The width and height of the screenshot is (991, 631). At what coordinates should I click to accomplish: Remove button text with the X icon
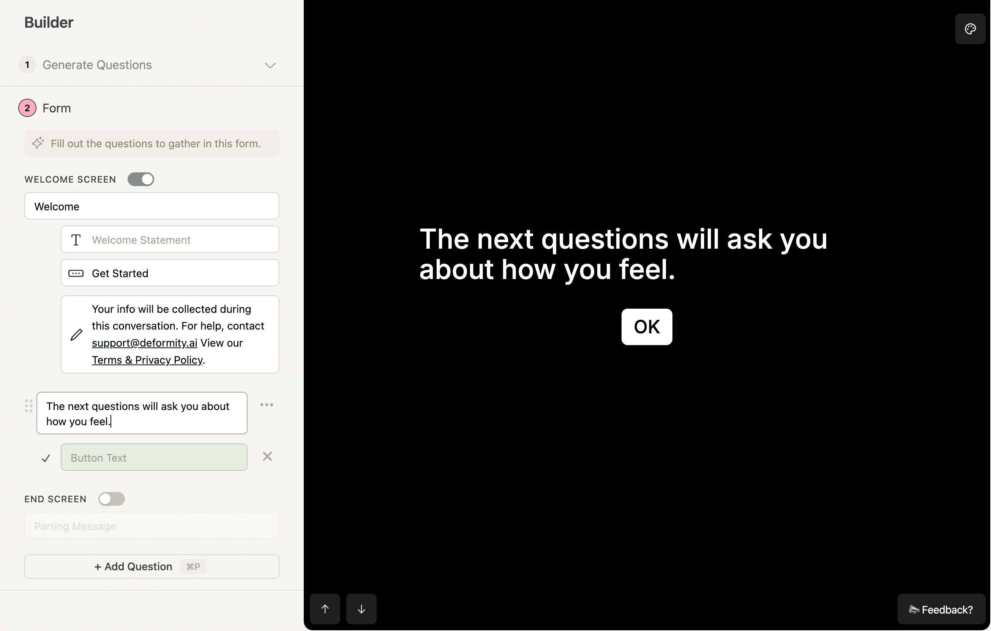tap(267, 456)
